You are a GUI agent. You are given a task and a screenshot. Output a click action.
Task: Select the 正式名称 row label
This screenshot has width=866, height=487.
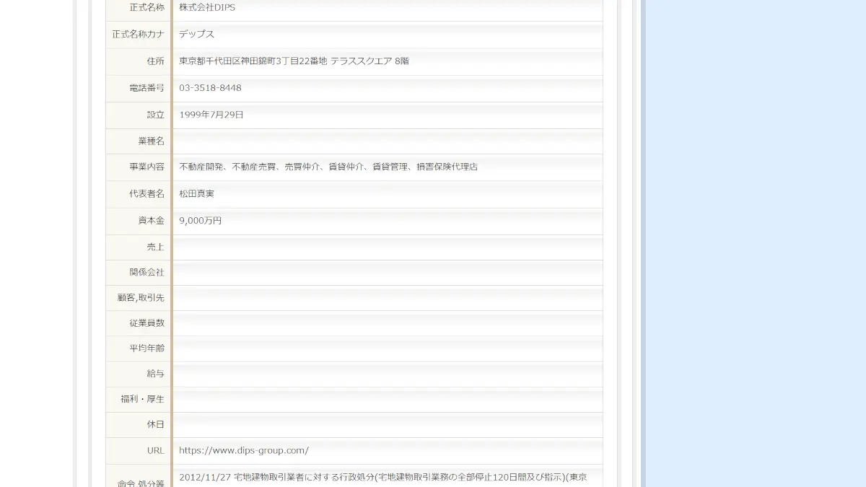tap(146, 8)
